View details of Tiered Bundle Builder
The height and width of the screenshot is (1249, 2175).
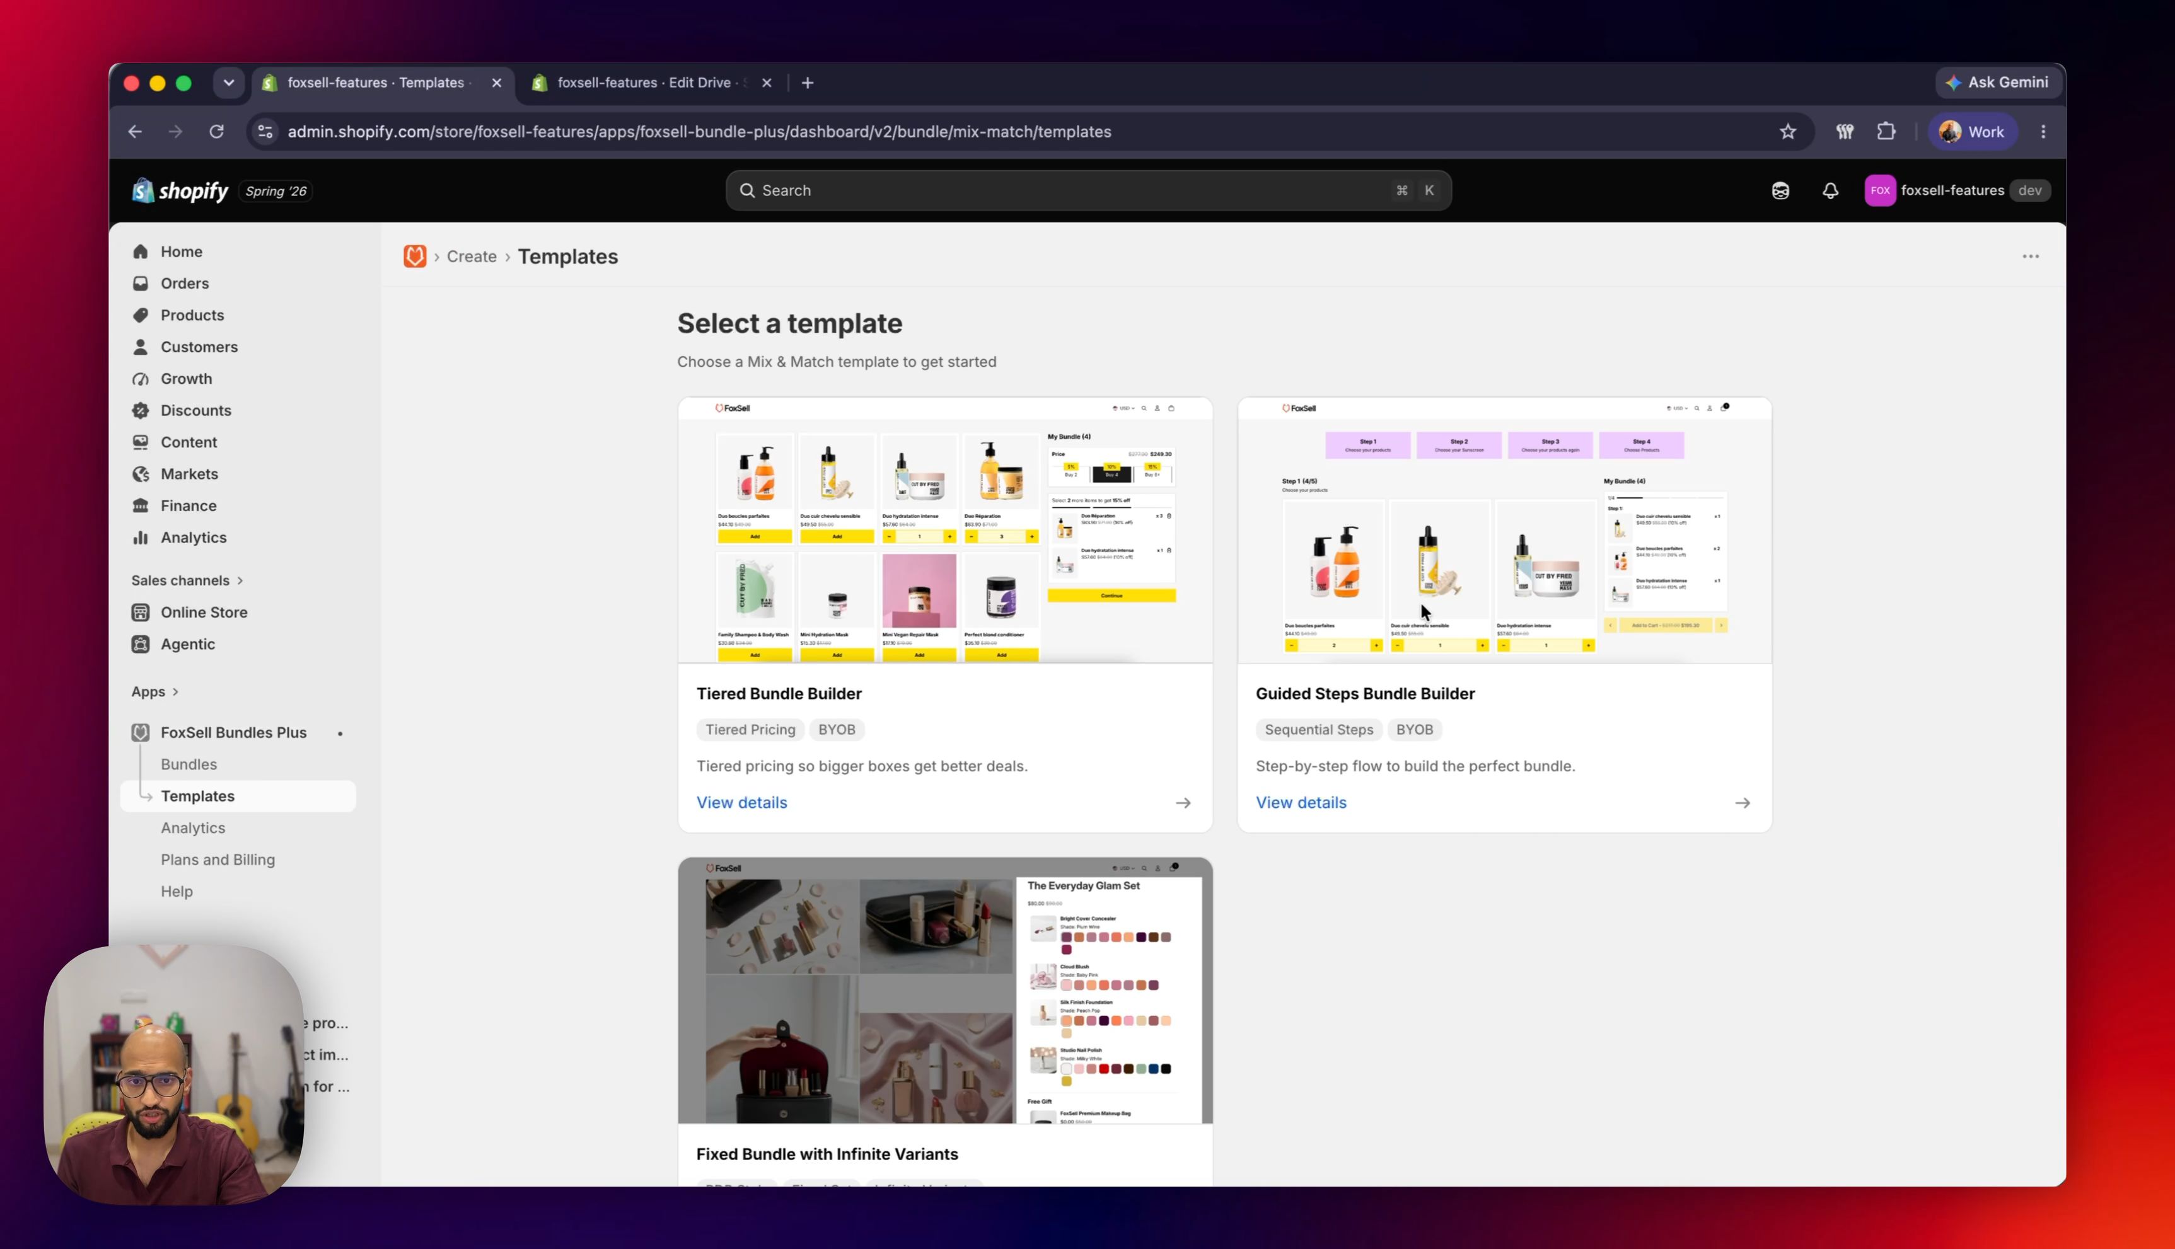[741, 802]
